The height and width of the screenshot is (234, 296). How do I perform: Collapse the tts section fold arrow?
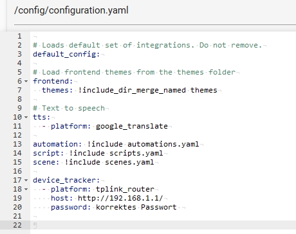(26, 118)
